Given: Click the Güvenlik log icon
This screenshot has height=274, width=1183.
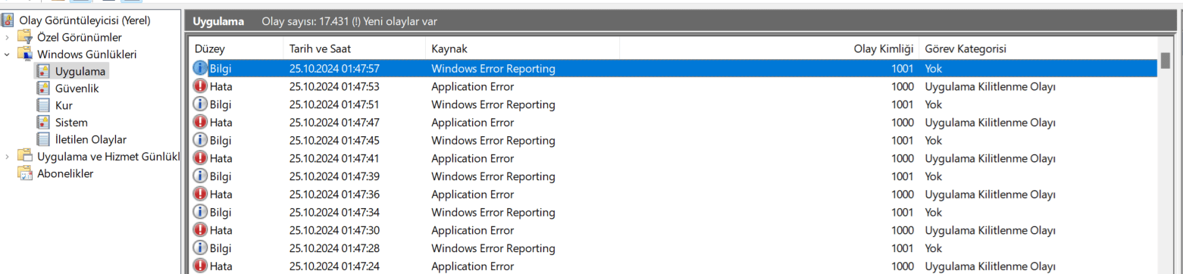Looking at the screenshot, I should (42, 89).
